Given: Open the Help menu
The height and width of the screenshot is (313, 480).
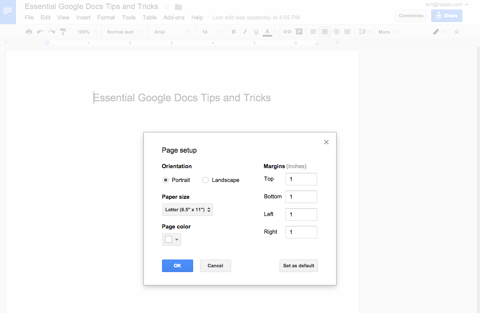Looking at the screenshot, I should 197,17.
